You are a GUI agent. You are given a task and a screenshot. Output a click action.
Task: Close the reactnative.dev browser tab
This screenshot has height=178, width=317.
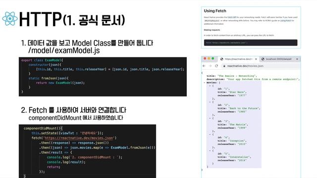(256, 59)
